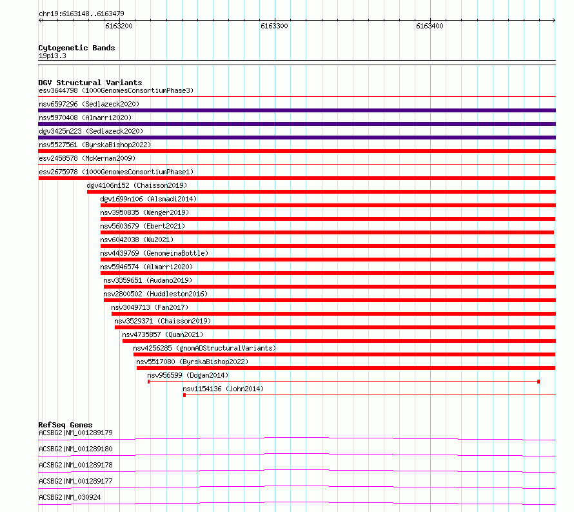Select variant esv3644798 (1000GenomesConsortiumPhase3)
Viewport: 574px width, 512px height.
[116, 90]
